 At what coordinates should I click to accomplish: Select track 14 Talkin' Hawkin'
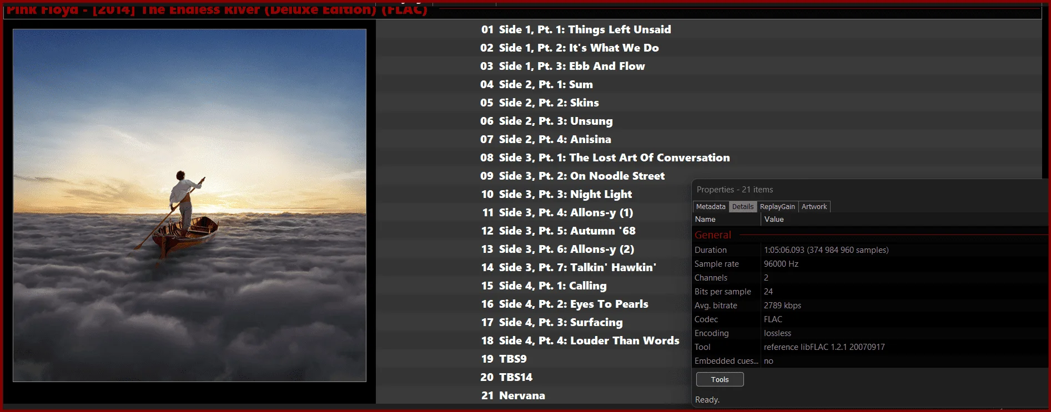[569, 267]
